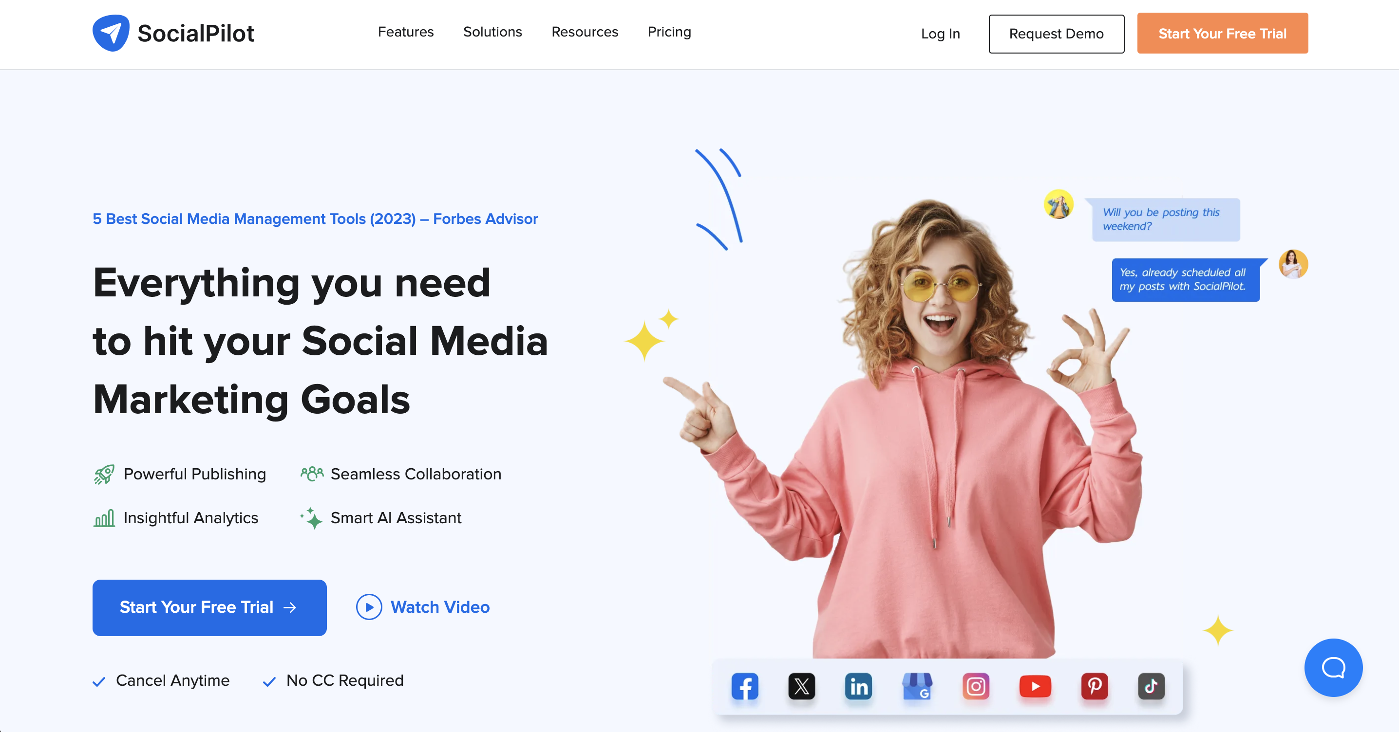Click the LinkedIn icon
This screenshot has width=1399, height=732.
tap(859, 688)
